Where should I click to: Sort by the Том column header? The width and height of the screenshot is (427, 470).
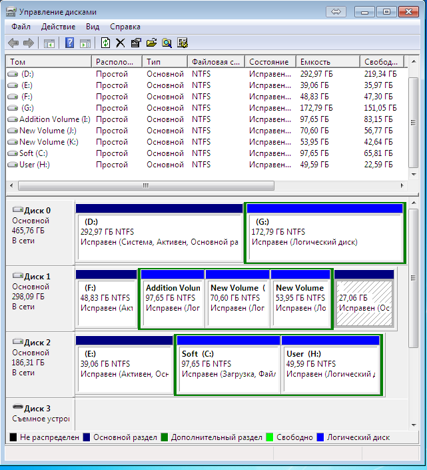coord(49,62)
